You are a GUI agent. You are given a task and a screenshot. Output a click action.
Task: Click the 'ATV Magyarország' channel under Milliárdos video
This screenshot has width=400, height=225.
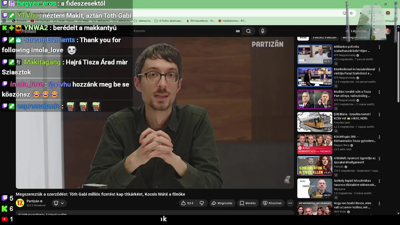344,55
